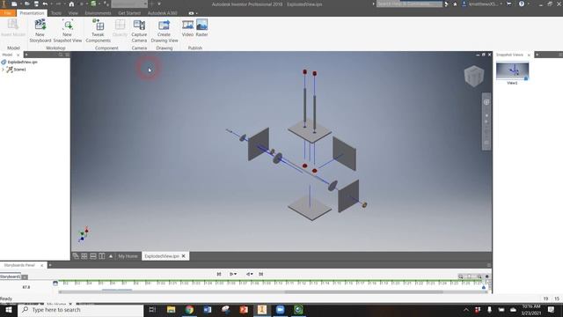This screenshot has width=563, height=317.
Task: Expand the Scene1 tree node
Action: [x=4, y=70]
